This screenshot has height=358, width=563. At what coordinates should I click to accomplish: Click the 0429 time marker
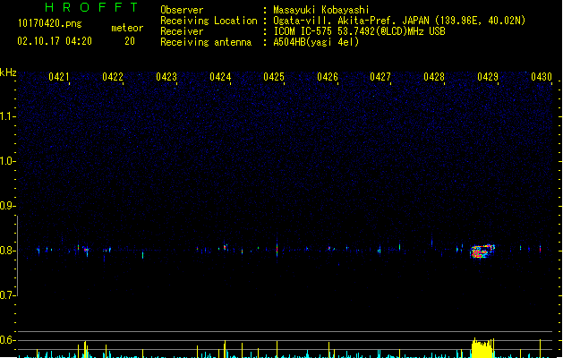pos(488,77)
